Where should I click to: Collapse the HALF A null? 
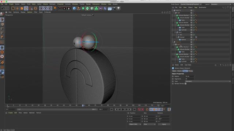click(172, 11)
